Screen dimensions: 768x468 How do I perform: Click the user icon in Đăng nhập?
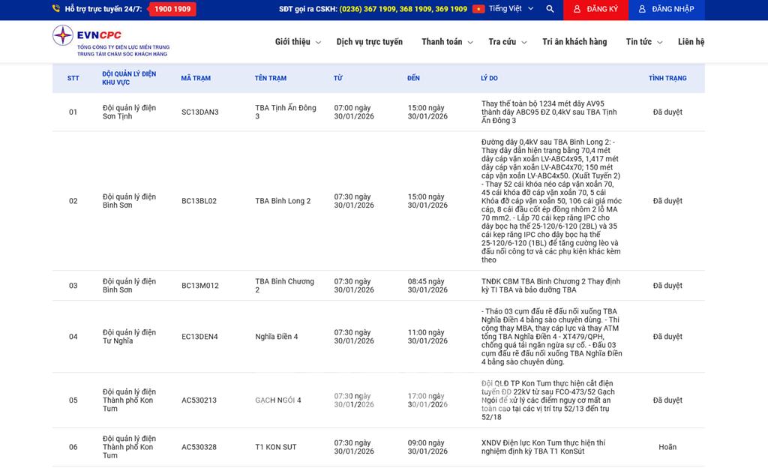click(642, 9)
